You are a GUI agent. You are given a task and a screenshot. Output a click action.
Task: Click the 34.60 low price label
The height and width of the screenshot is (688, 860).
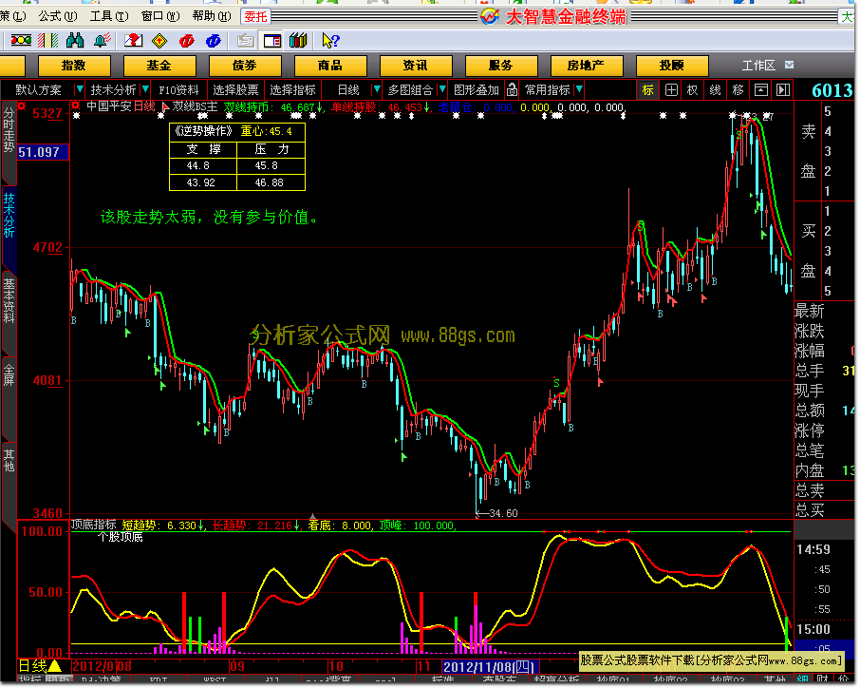pyautogui.click(x=503, y=513)
